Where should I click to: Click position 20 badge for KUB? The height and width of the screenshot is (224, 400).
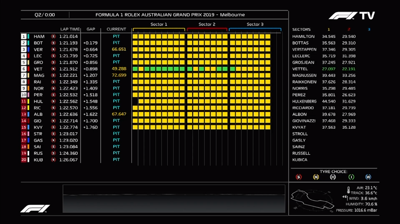click(x=23, y=160)
